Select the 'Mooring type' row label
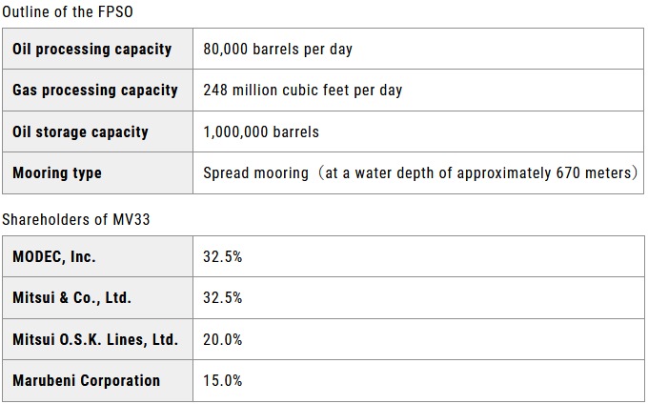The image size is (648, 404). (57, 173)
